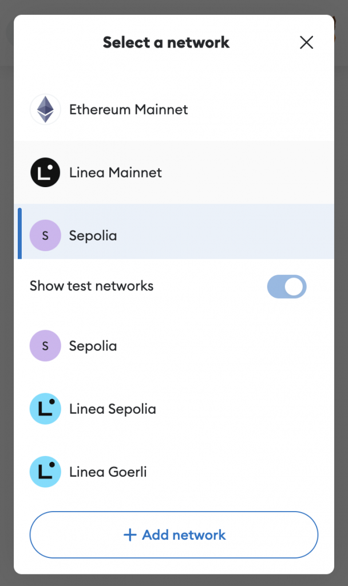Click the Select a network heading
Screen dimensions: 348x586
[166, 42]
